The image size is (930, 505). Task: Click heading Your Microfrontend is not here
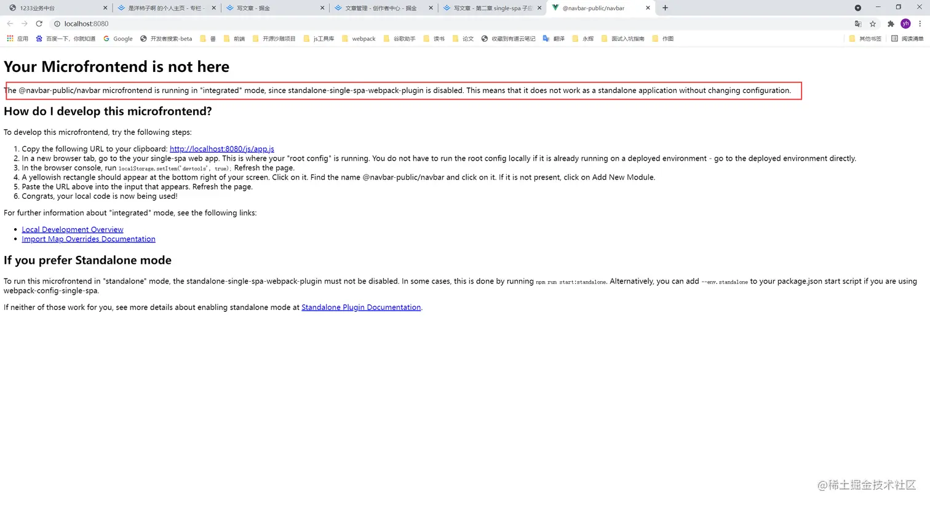pyautogui.click(x=116, y=66)
